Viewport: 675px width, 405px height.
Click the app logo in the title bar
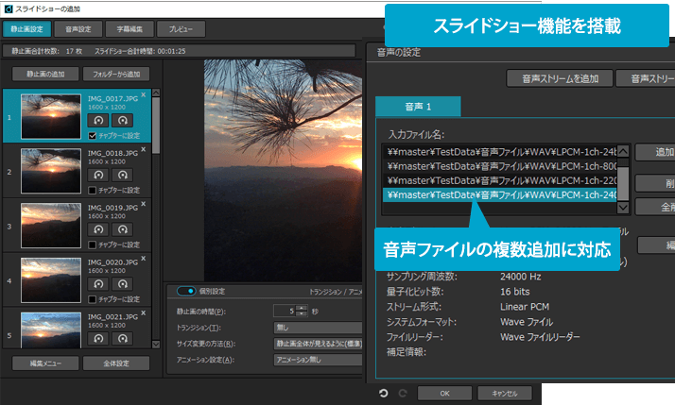tap(9, 8)
